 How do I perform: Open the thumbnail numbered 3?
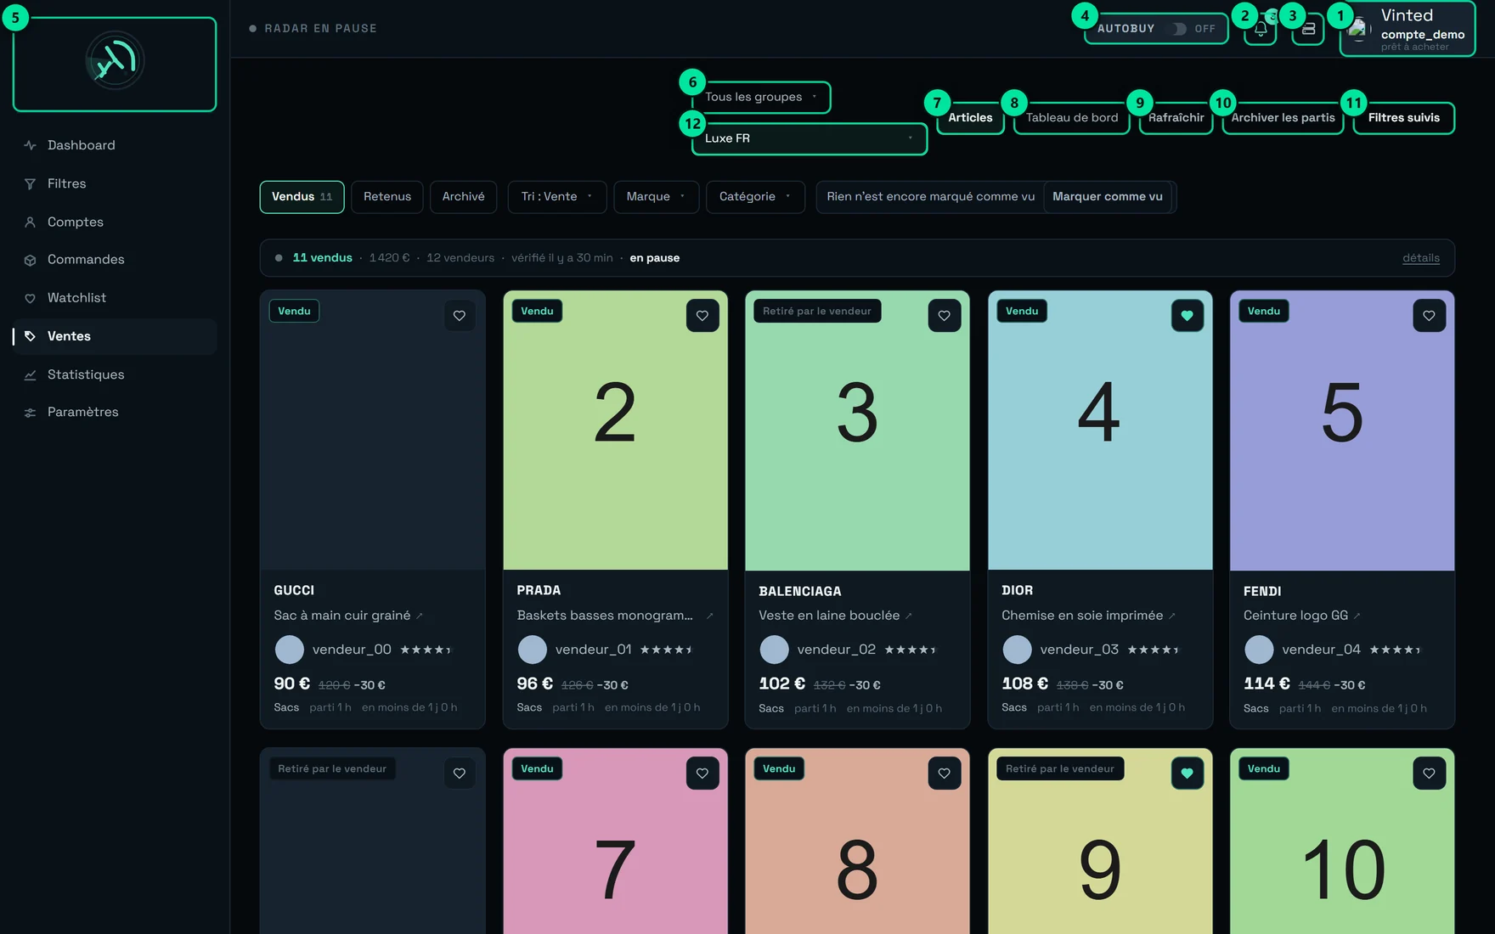[858, 430]
